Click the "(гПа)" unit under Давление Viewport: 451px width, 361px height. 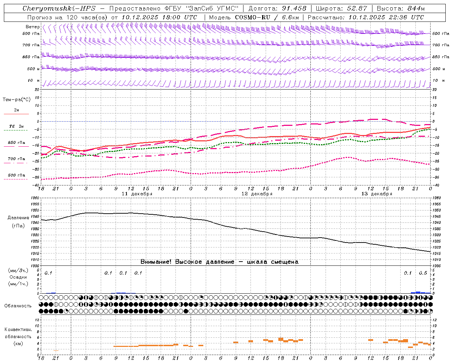pyautogui.click(x=18, y=226)
